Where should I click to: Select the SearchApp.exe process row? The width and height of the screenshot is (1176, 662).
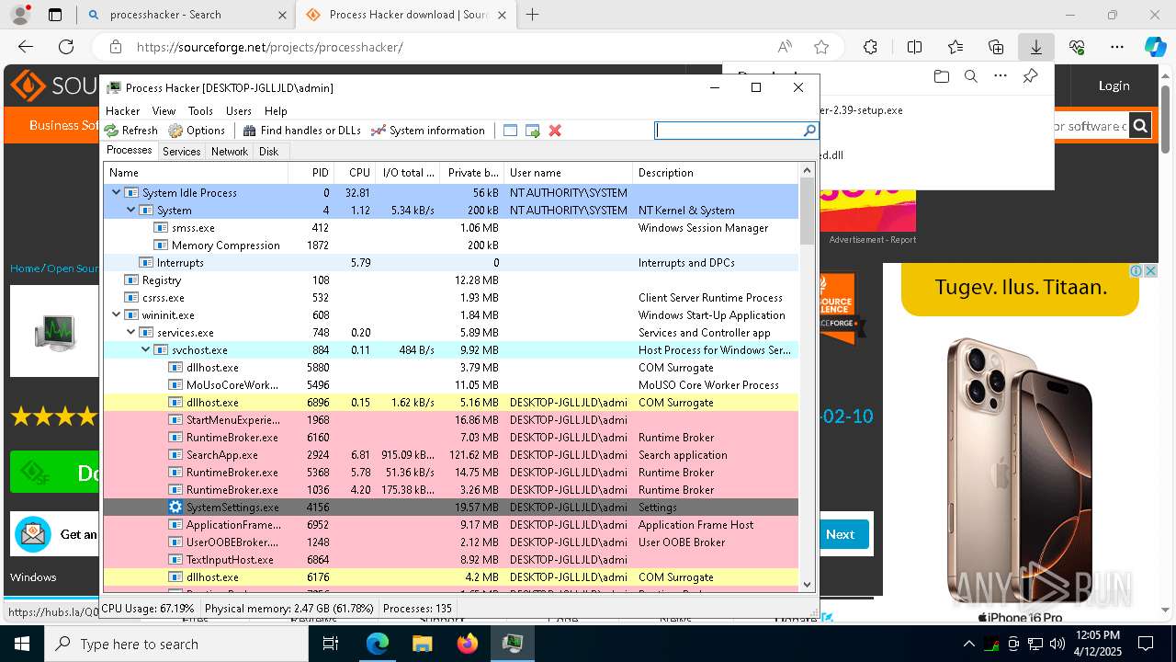pyautogui.click(x=450, y=455)
